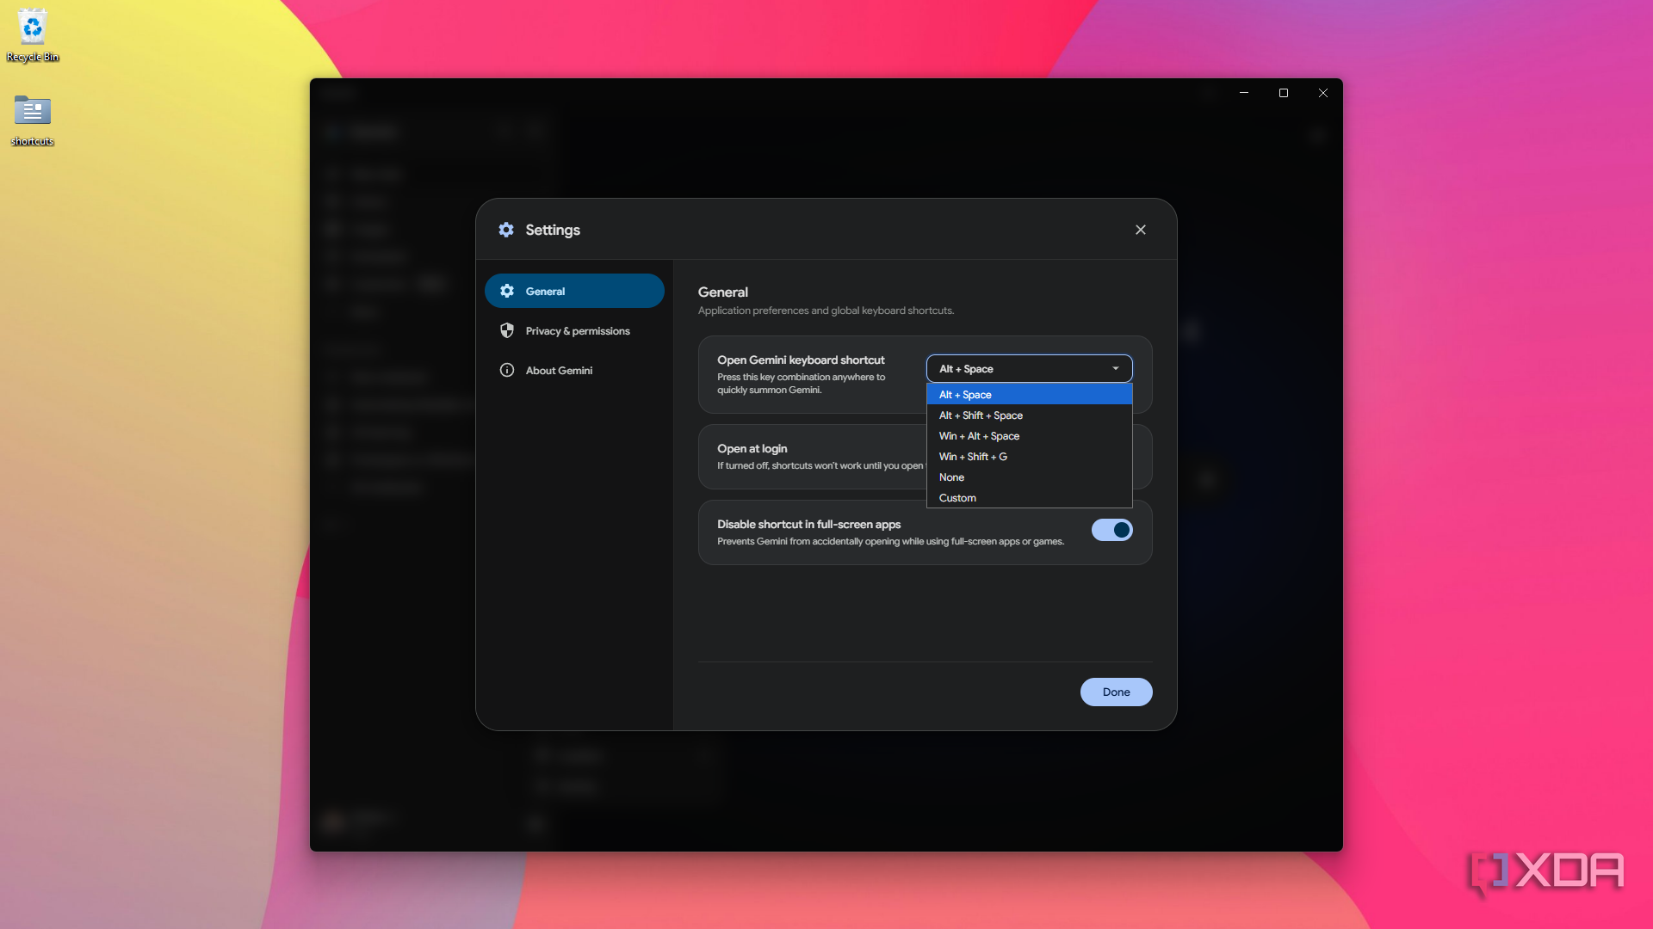1653x929 pixels.
Task: Choose Alt + Shift + Space shortcut
Action: (1029, 415)
